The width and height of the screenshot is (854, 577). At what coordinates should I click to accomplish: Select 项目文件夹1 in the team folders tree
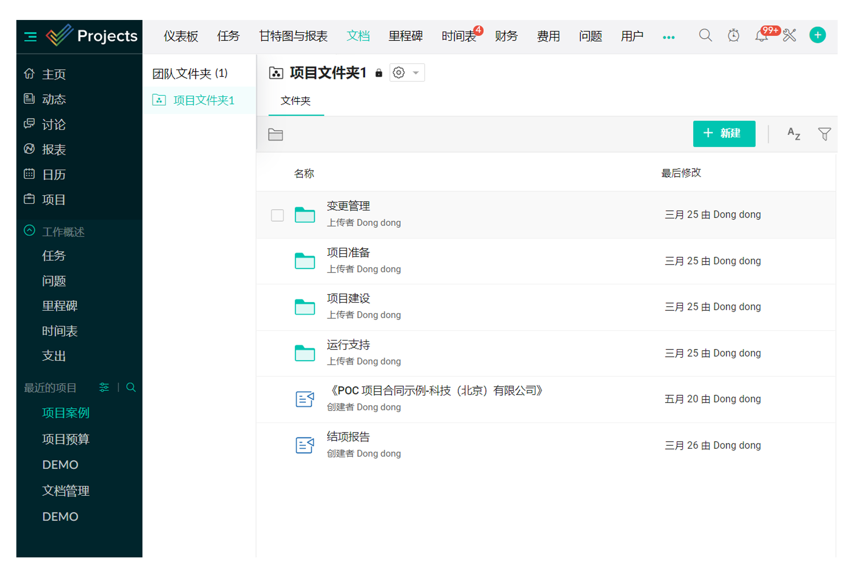coord(204,100)
